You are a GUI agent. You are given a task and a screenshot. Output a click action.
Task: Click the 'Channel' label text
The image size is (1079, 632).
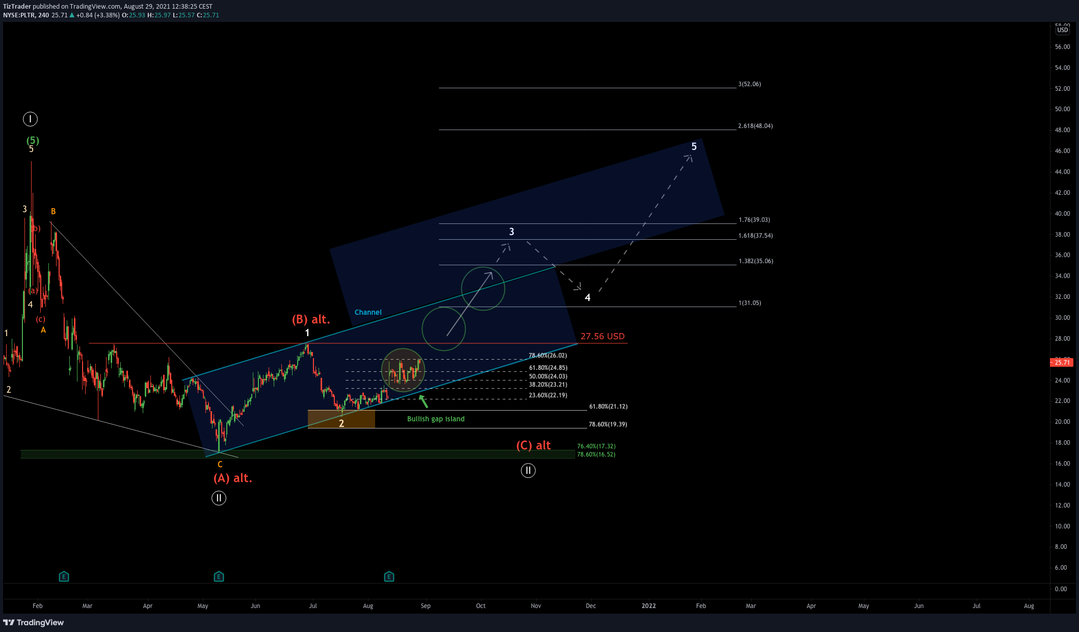(x=368, y=312)
